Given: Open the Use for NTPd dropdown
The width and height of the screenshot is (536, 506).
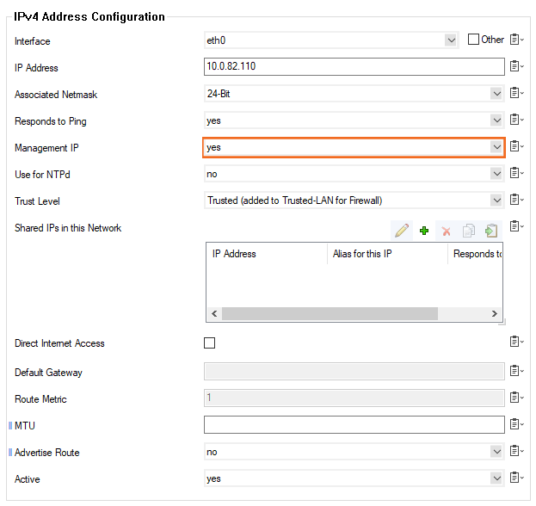Looking at the screenshot, I should [x=354, y=174].
